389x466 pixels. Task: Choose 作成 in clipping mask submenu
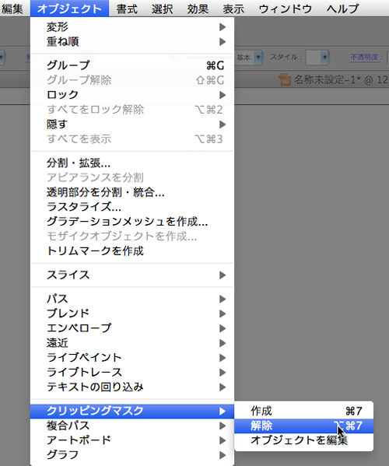point(303,411)
